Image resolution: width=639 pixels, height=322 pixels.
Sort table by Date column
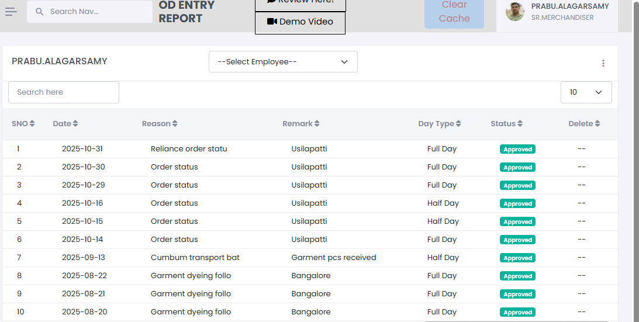click(65, 124)
